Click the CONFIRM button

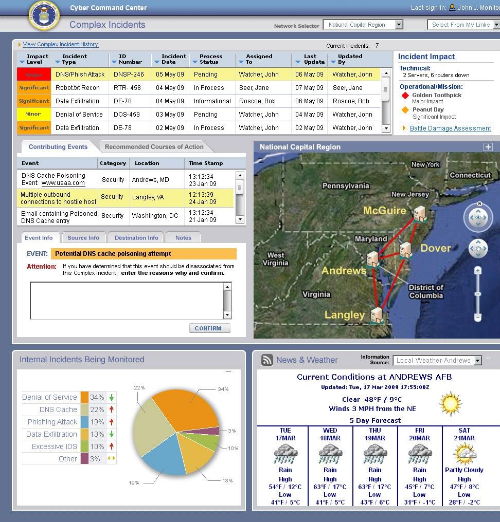pos(209,328)
